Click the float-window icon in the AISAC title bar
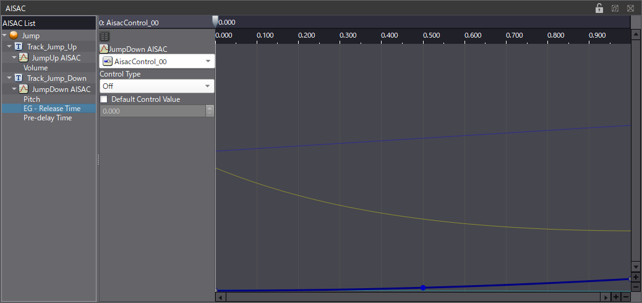Screen dimensions: 642x303 pos(615,8)
